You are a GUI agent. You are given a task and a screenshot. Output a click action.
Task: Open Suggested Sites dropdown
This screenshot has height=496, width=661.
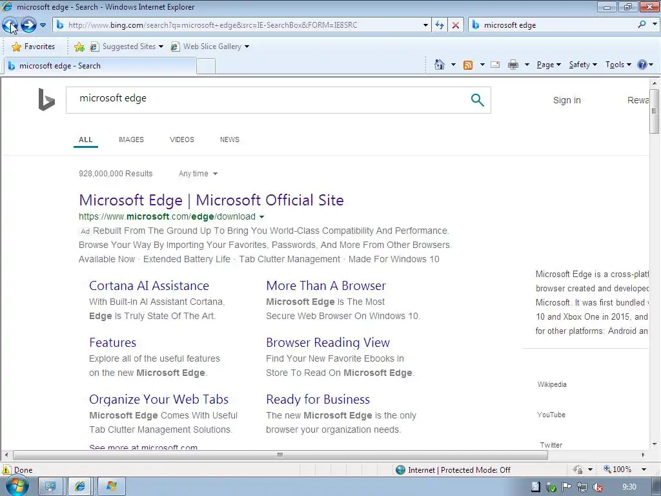pyautogui.click(x=127, y=46)
